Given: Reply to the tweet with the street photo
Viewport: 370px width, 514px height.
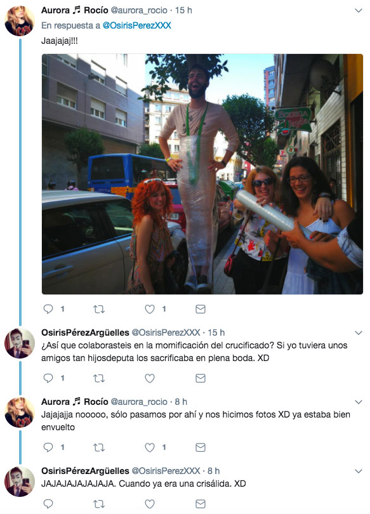Looking at the screenshot, I should (48, 309).
